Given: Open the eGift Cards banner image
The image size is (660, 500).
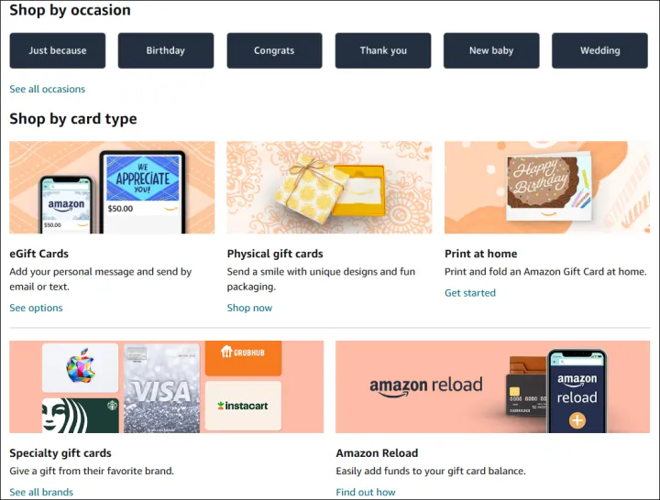Looking at the screenshot, I should click(x=112, y=188).
